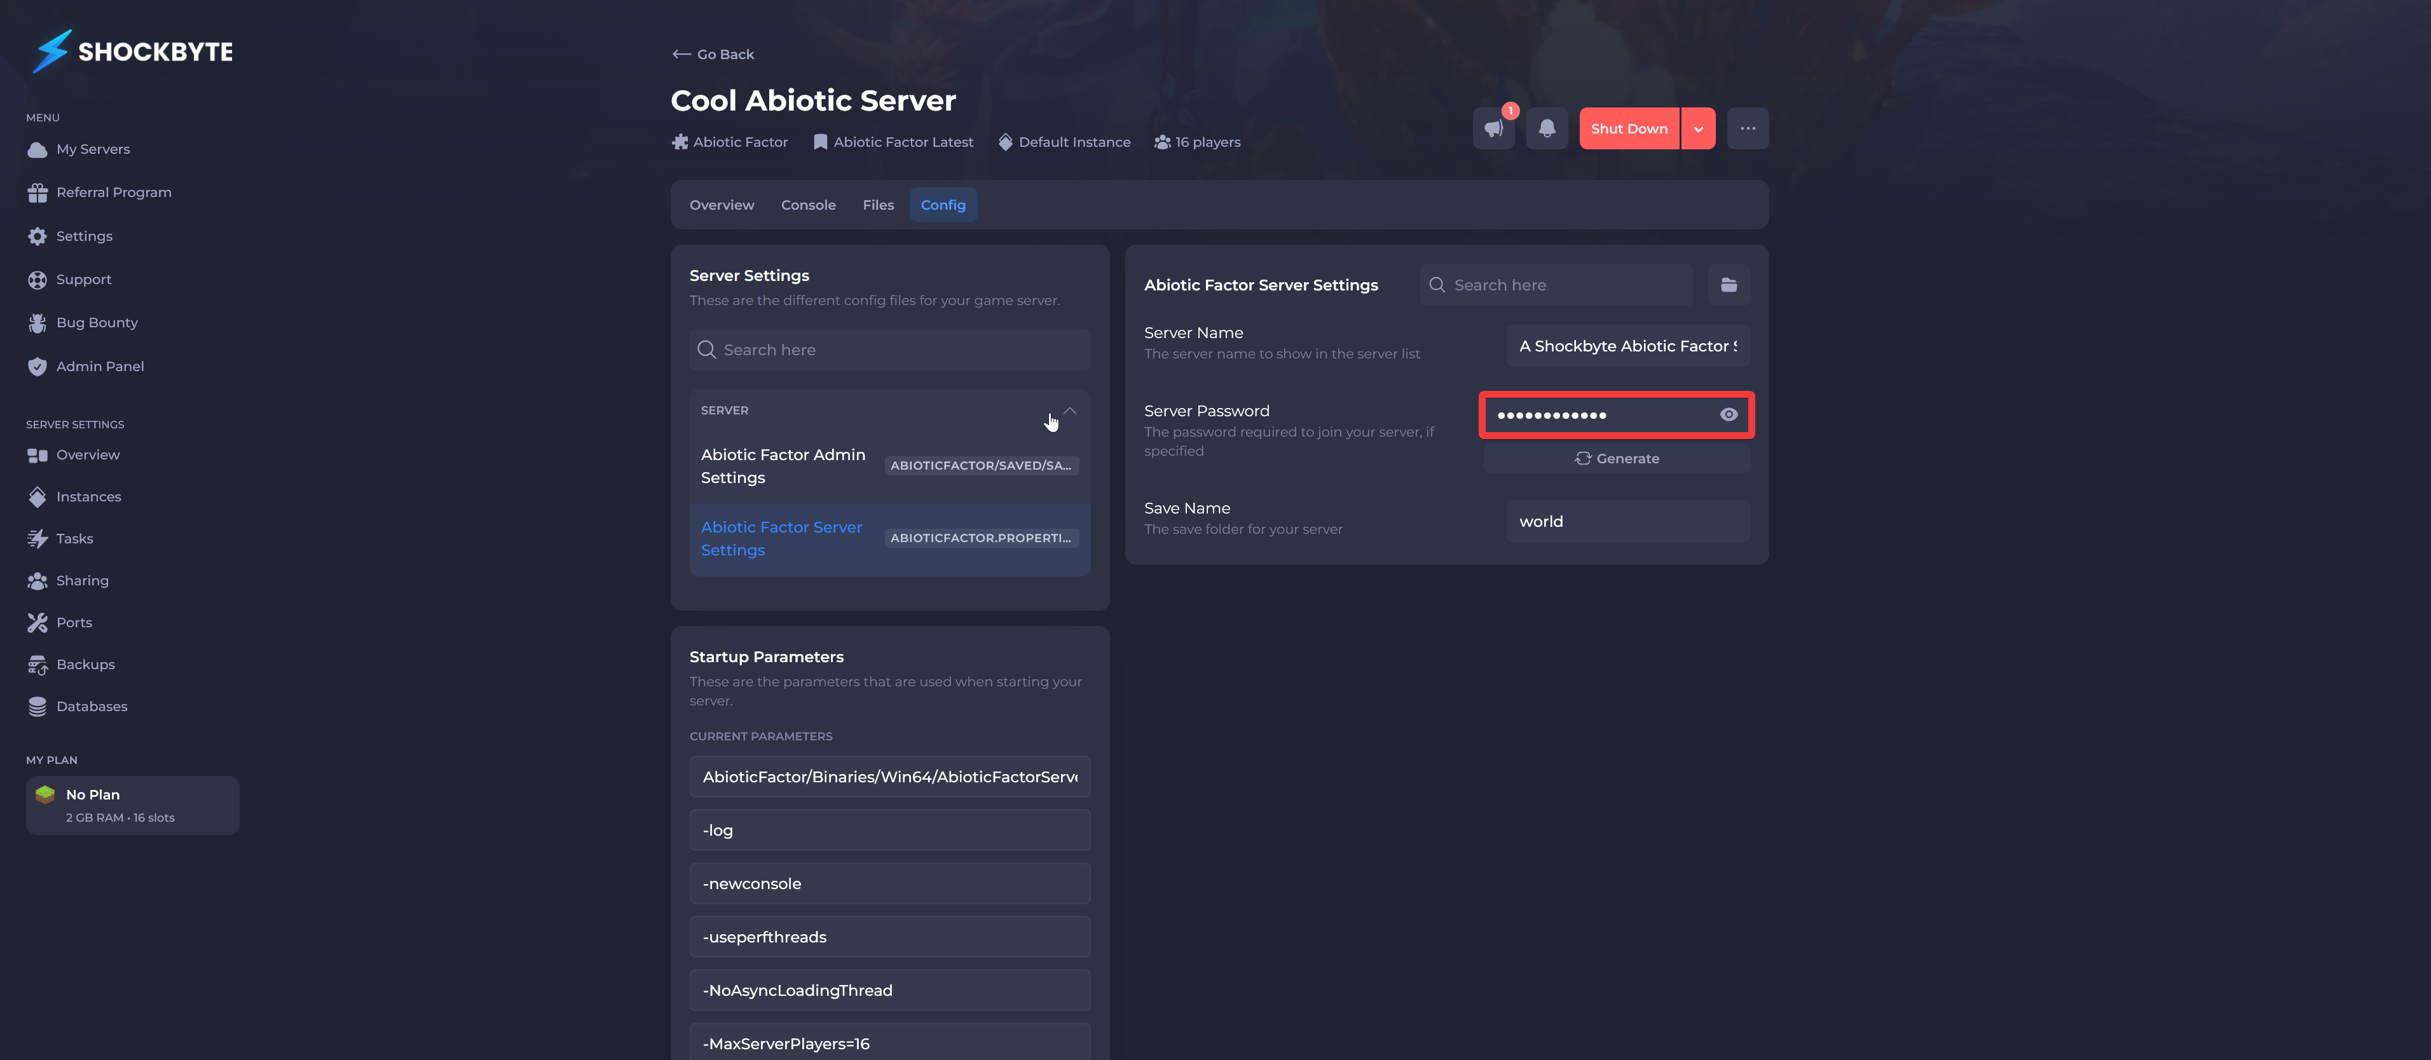This screenshot has height=1060, width=2431.
Task: Click the Abiotic Factor Latest bookmark icon
Action: click(x=820, y=142)
